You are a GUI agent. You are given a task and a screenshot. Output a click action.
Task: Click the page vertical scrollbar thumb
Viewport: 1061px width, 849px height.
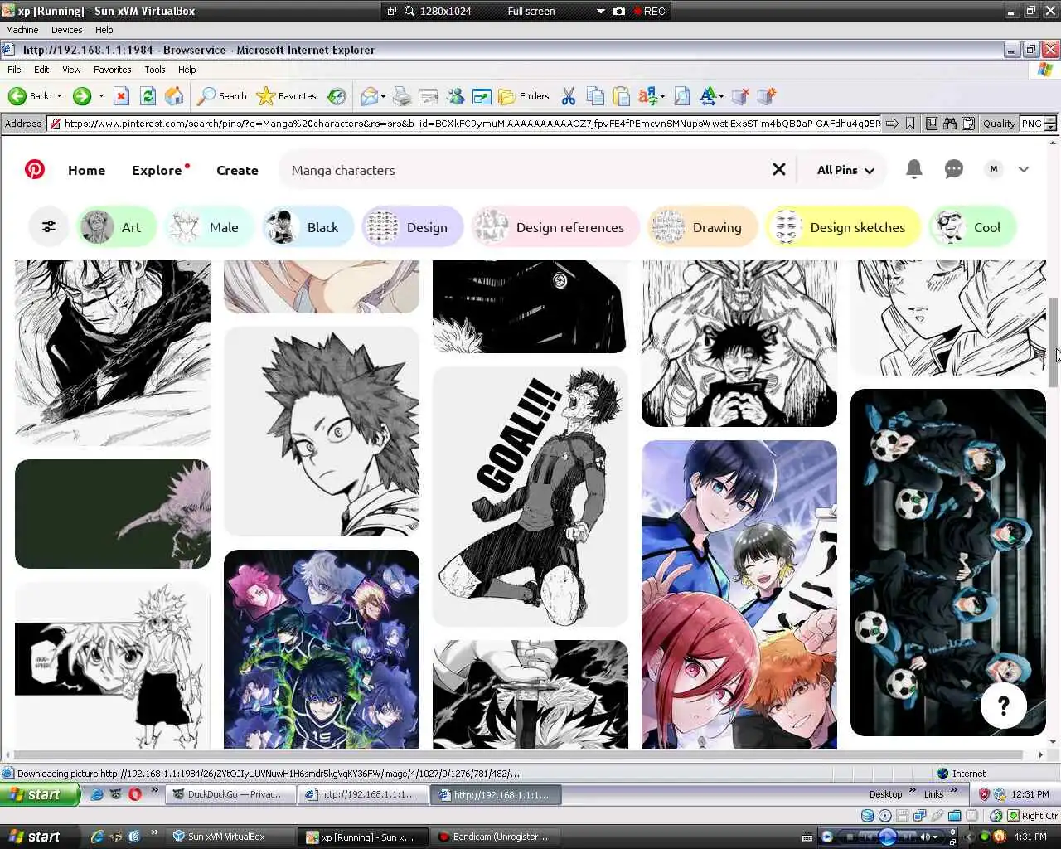point(1054,342)
